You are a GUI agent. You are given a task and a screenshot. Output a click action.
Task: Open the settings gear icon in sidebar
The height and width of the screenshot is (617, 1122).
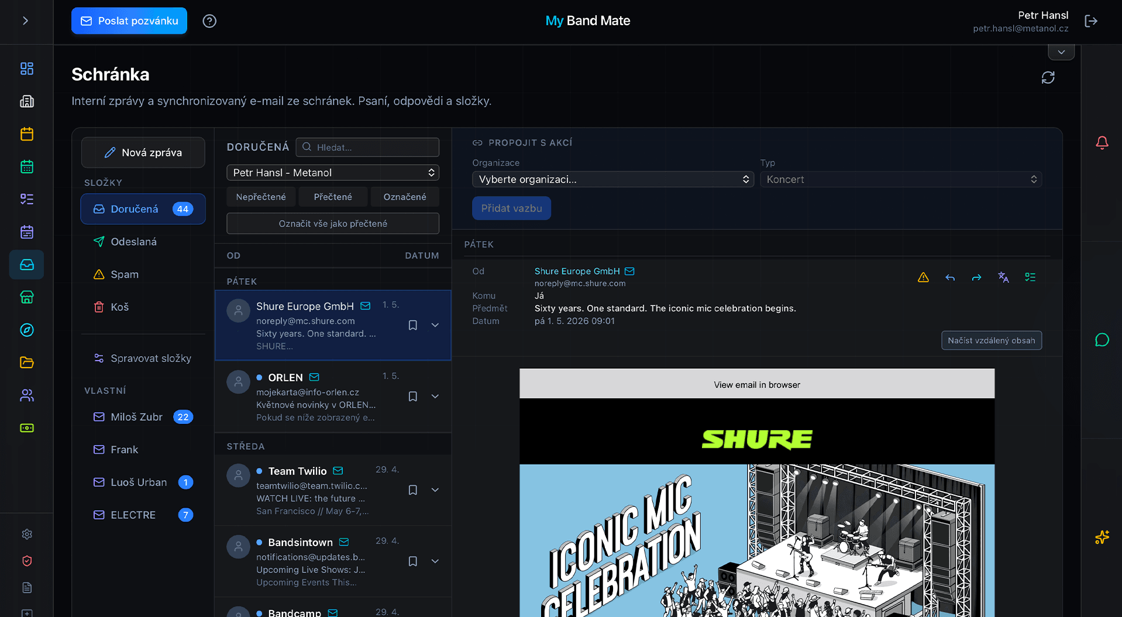coord(27,534)
